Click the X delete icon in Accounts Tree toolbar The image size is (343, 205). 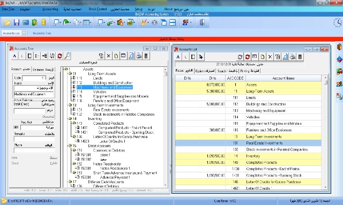click(108, 56)
